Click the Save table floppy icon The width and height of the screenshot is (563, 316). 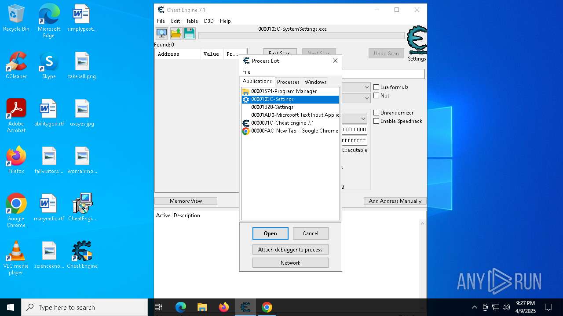click(x=189, y=33)
